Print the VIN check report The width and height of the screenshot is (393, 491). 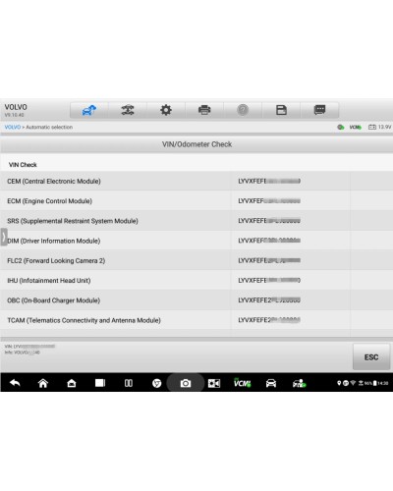pos(204,110)
